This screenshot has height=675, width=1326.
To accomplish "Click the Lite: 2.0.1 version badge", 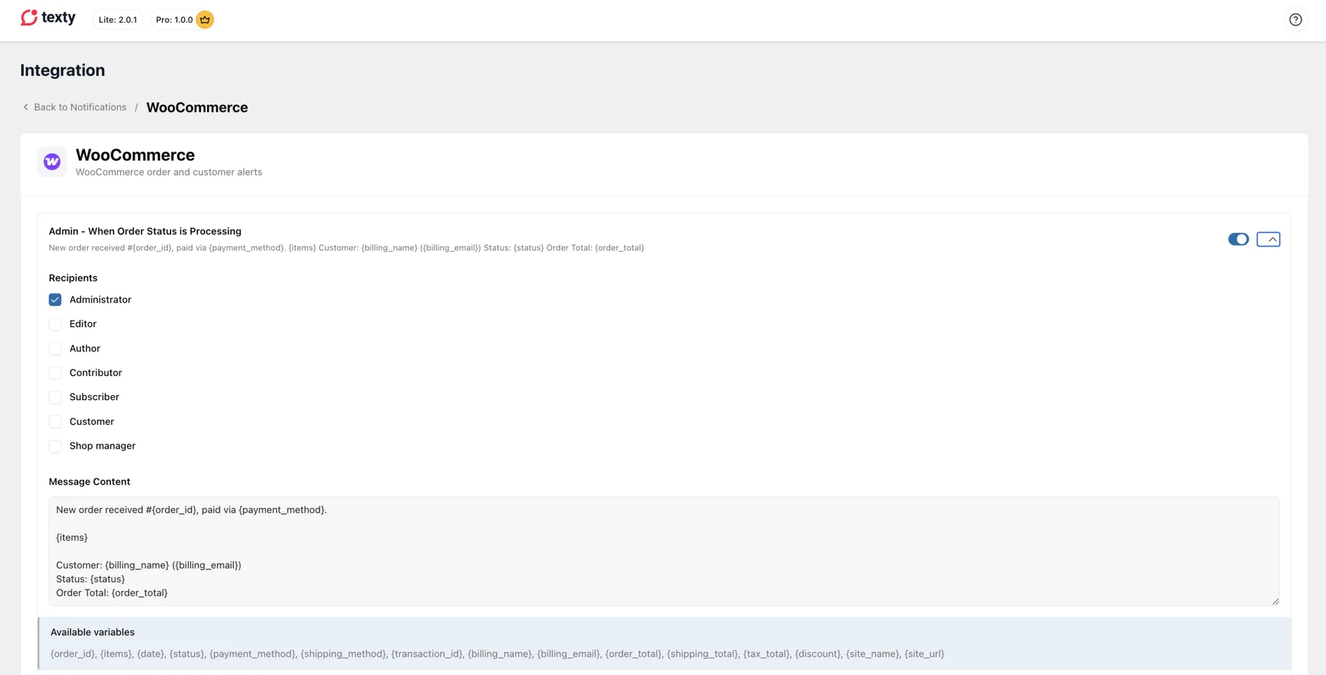I will coord(117,19).
